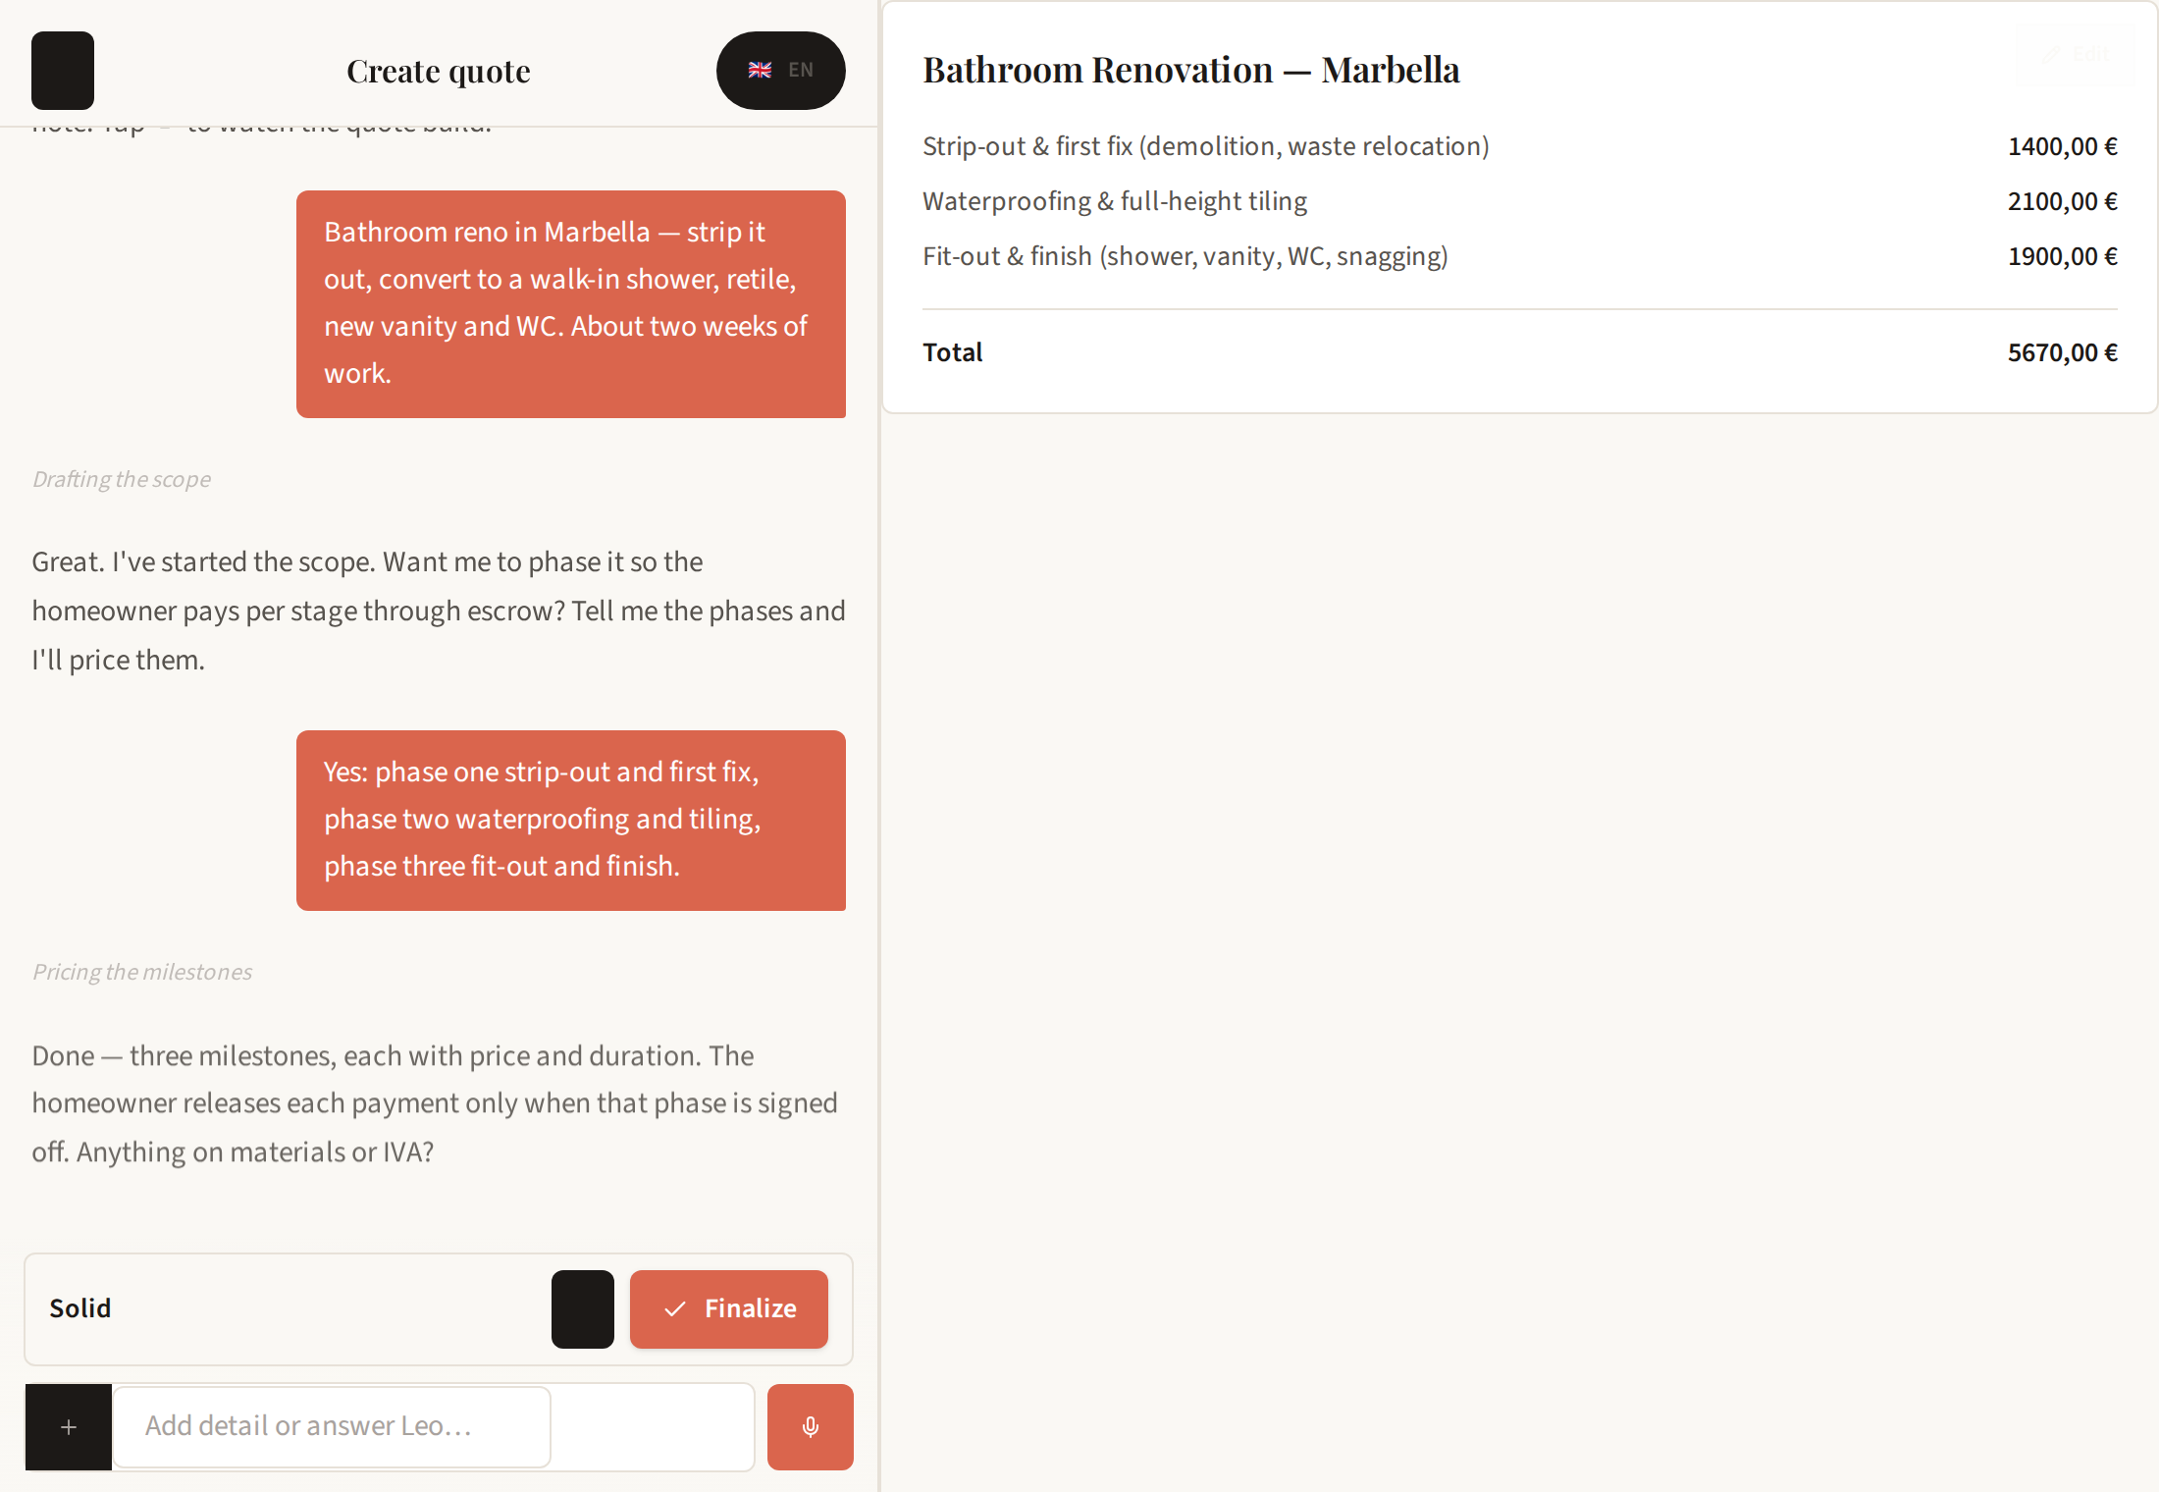Click the 'Create quote' header title
Image resolution: width=2159 pixels, height=1492 pixels.
(439, 71)
